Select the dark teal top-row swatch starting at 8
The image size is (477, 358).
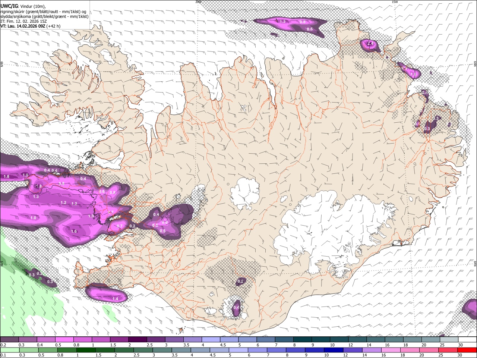[x=302, y=339]
